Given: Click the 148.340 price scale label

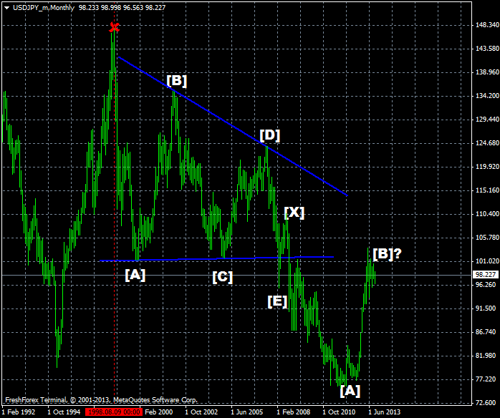Looking at the screenshot, I should (x=486, y=25).
